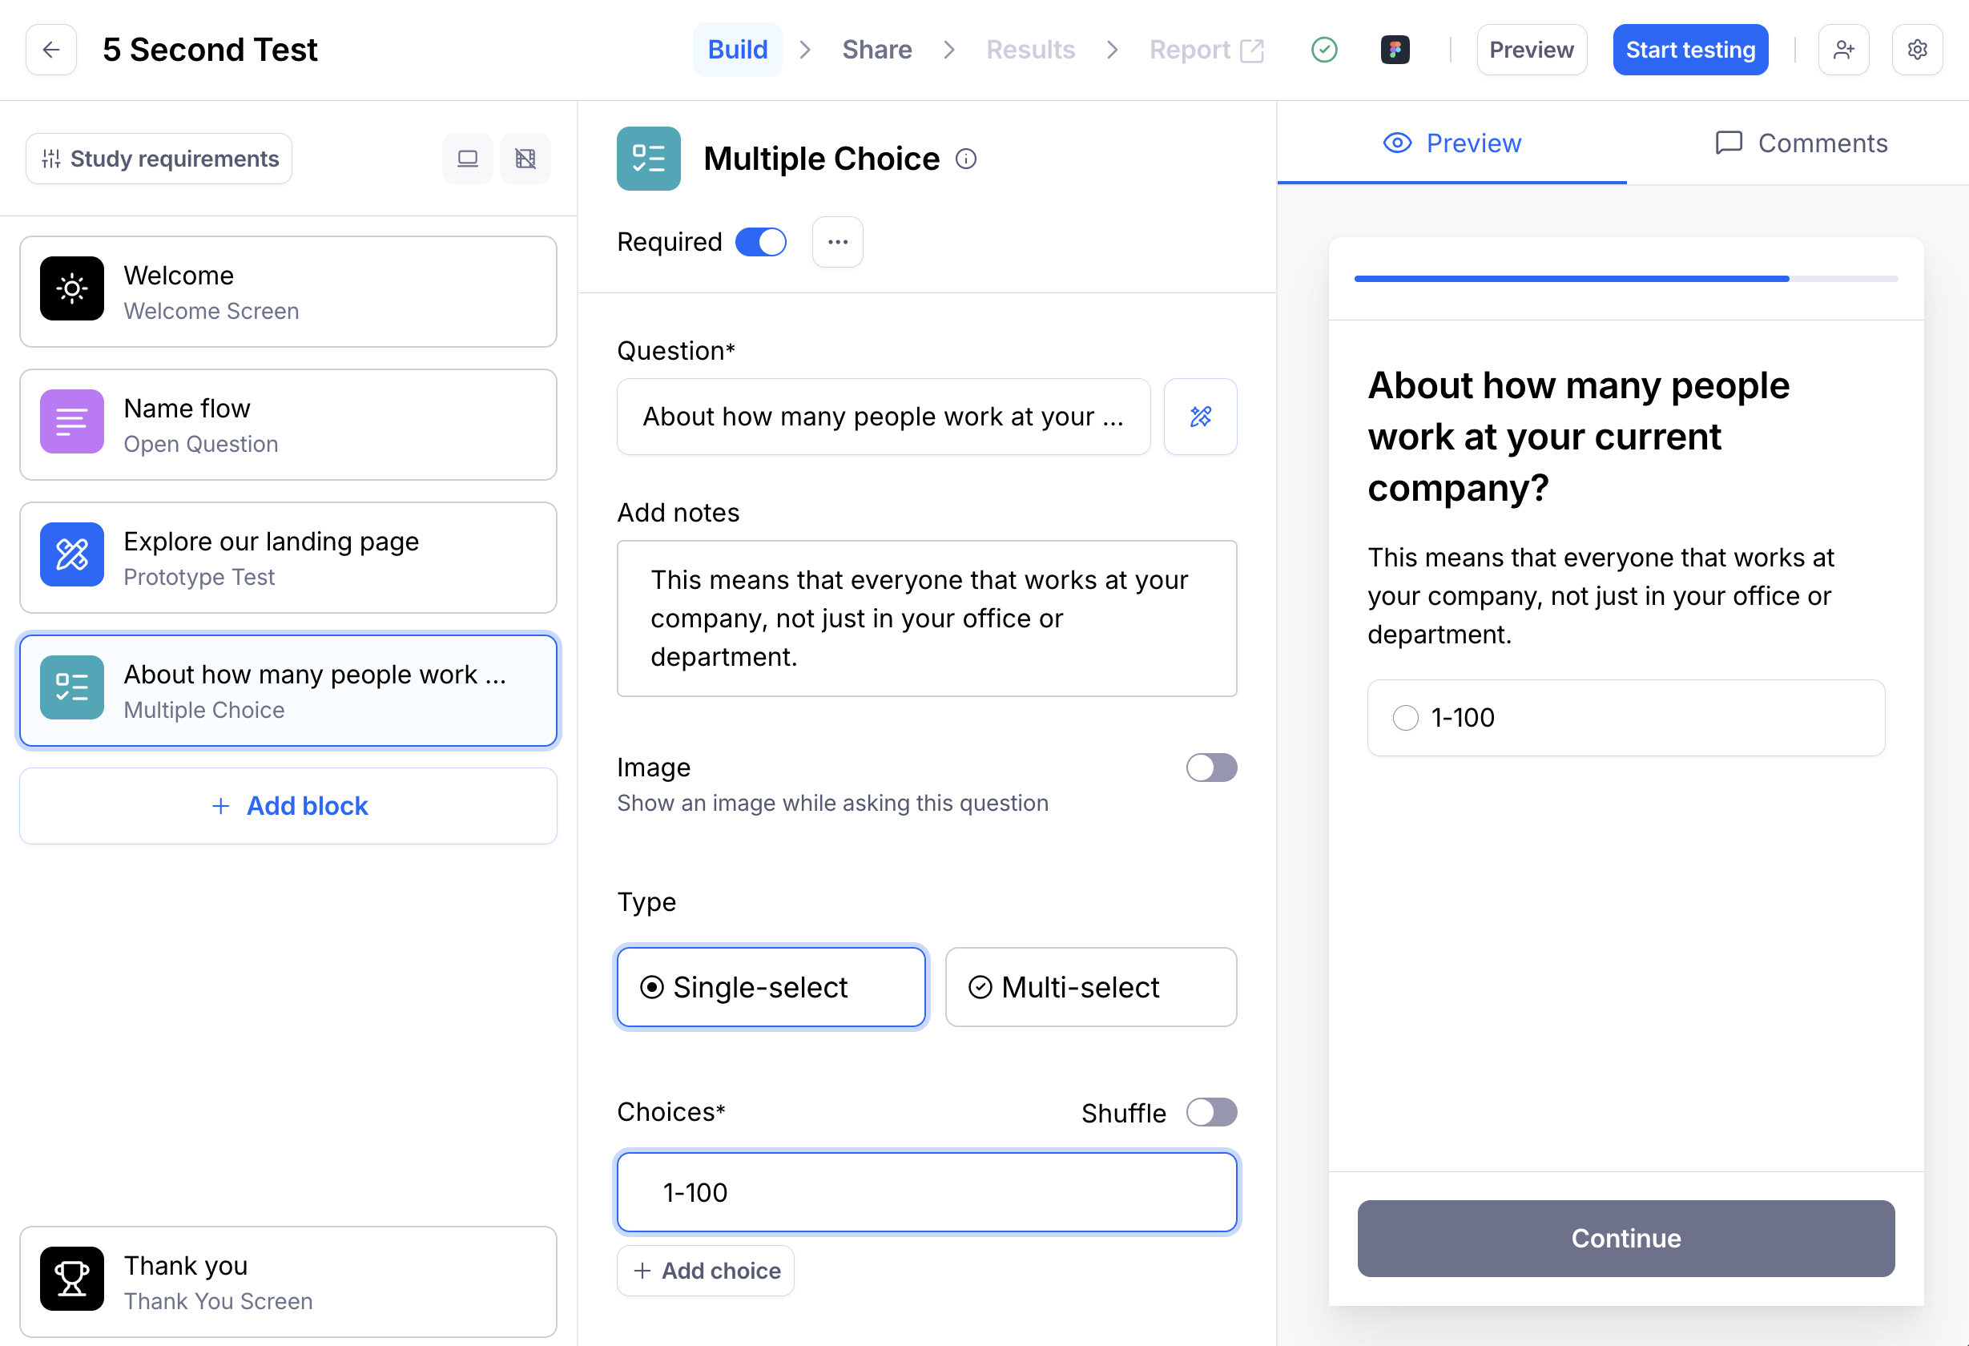The width and height of the screenshot is (1969, 1346).
Task: Select the 1-100 radio option in preview
Action: click(1405, 718)
